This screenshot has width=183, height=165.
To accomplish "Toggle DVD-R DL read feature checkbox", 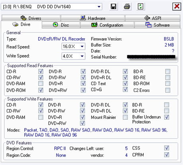I will [x=125, y=72].
